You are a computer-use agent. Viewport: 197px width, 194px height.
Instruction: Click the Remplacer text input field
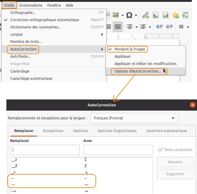[45, 150]
